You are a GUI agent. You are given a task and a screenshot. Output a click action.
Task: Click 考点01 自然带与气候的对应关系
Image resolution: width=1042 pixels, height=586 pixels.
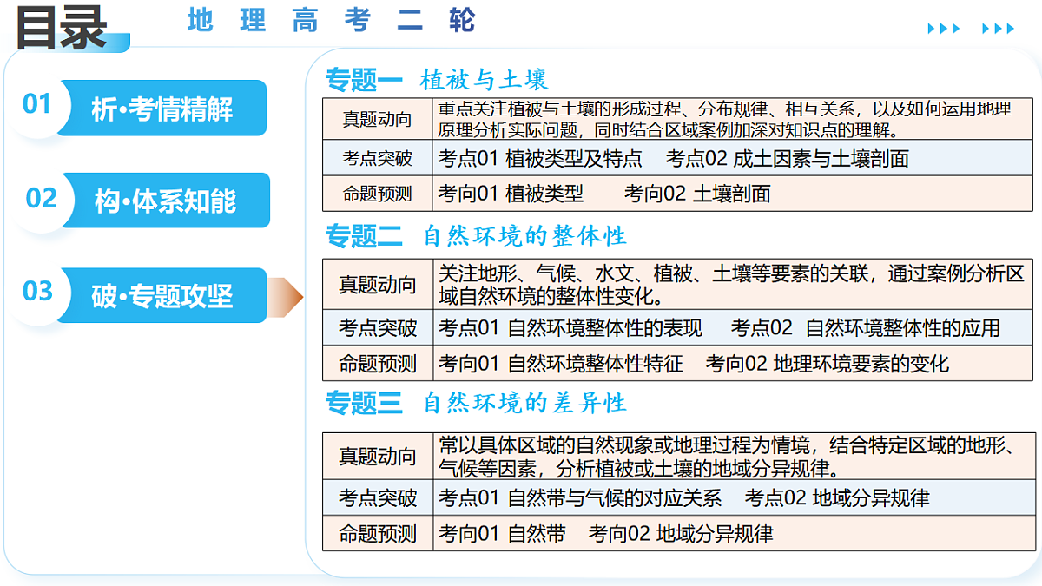point(580,497)
